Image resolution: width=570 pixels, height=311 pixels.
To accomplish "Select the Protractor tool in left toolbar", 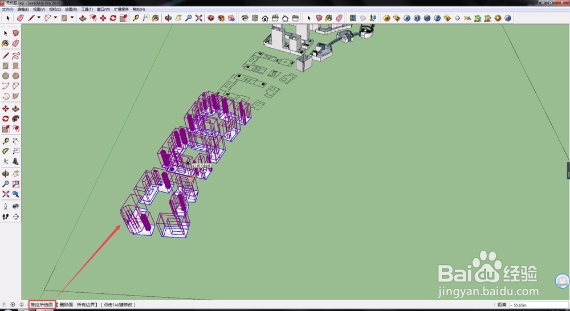I will pos(6,151).
